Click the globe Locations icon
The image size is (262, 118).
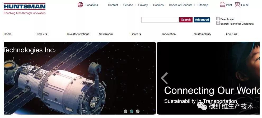[x=80, y=5]
